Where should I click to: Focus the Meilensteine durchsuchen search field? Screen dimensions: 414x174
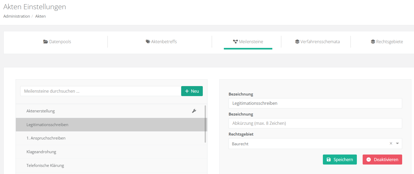coord(101,91)
